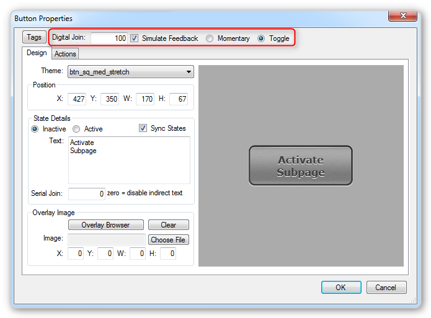Screen dimensions: 431x318
Task: Open the Theme dropdown list
Action: [x=131, y=72]
